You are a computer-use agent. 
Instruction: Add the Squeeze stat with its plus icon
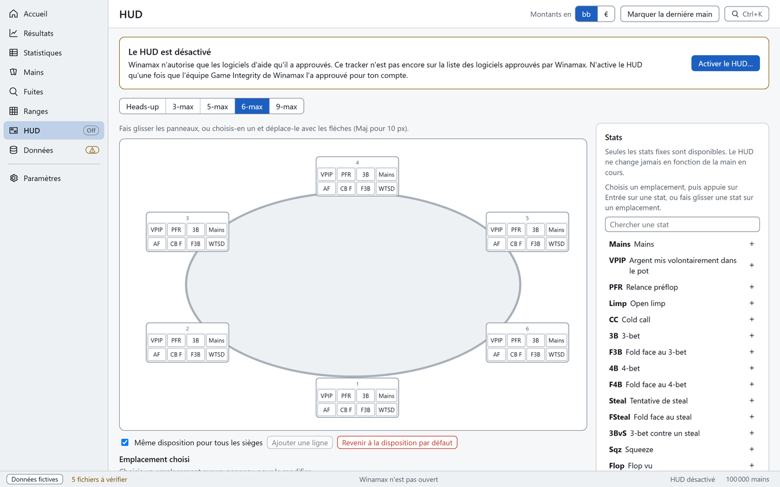tap(752, 449)
